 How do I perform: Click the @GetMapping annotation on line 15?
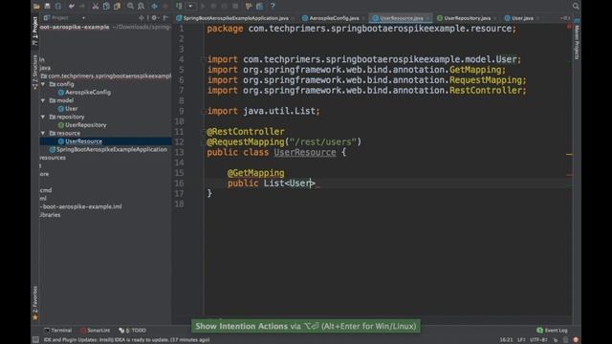point(256,173)
